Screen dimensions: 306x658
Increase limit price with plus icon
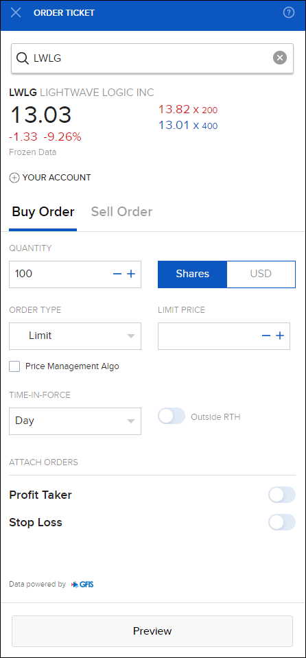click(280, 336)
